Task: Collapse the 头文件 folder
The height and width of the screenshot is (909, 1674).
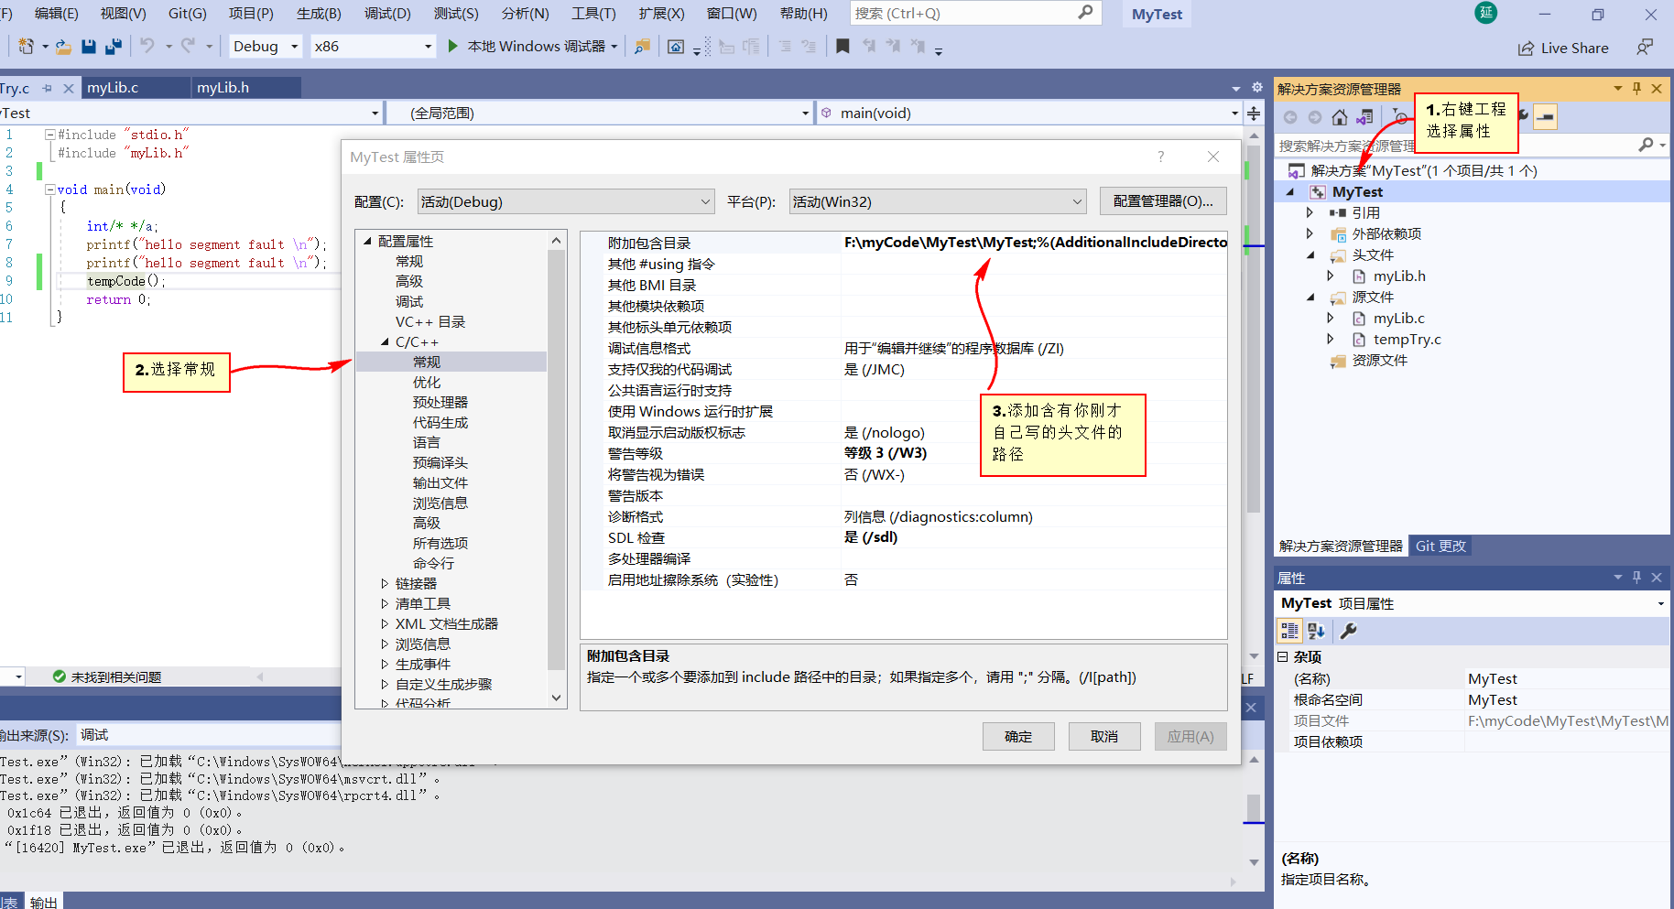Action: pos(1310,255)
